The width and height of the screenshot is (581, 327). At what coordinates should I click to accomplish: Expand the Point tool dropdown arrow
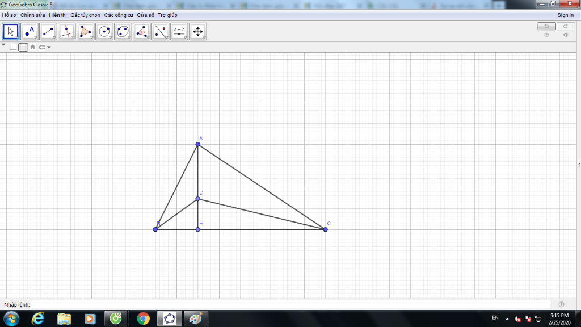coord(36,38)
